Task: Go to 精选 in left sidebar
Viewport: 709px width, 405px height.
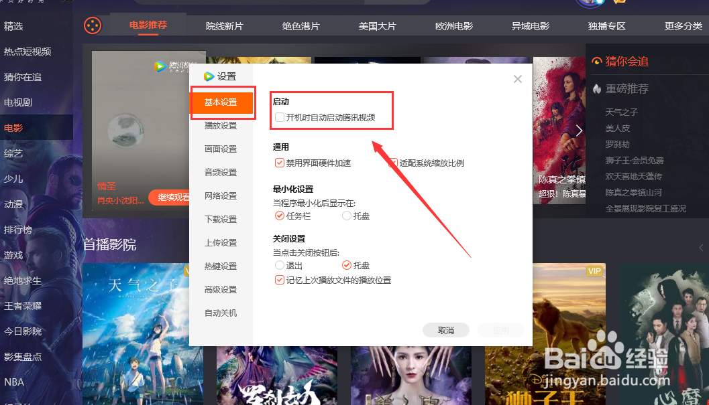Action: click(x=13, y=26)
